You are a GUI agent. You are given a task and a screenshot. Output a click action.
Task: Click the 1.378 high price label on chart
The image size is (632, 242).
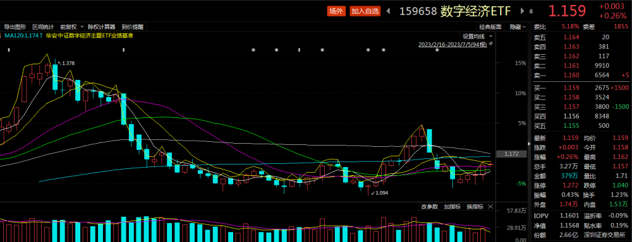[x=68, y=63]
